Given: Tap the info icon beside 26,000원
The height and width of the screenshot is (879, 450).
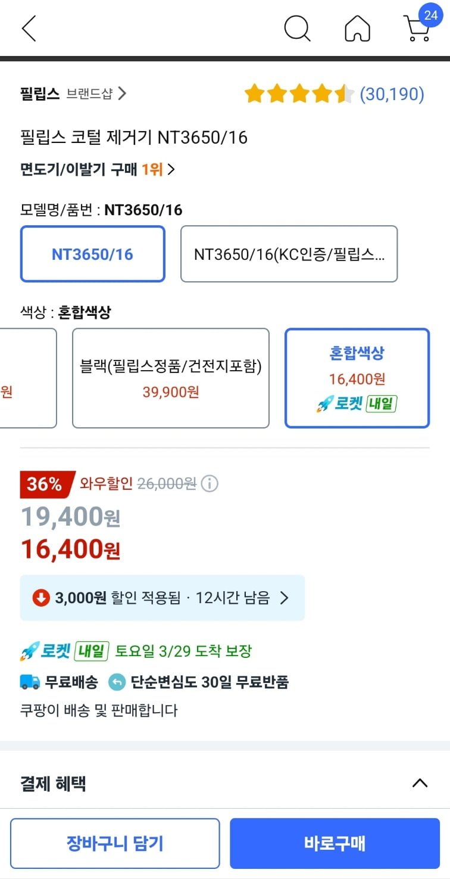Looking at the screenshot, I should pos(209,484).
